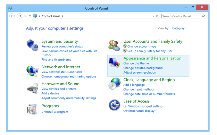This screenshot has height=135, width=217.
Task: Click Review your computer's status
Action: (62, 47)
